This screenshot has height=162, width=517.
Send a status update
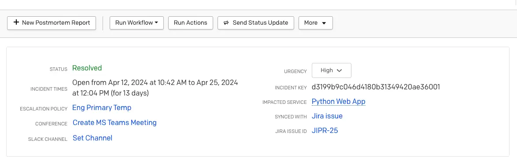click(255, 23)
